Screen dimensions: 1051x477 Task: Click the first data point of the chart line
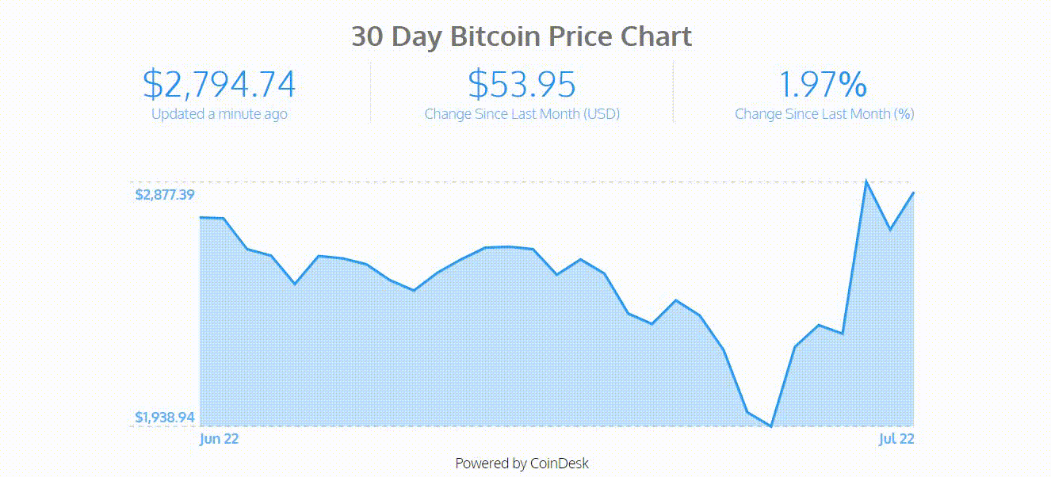coord(201,217)
